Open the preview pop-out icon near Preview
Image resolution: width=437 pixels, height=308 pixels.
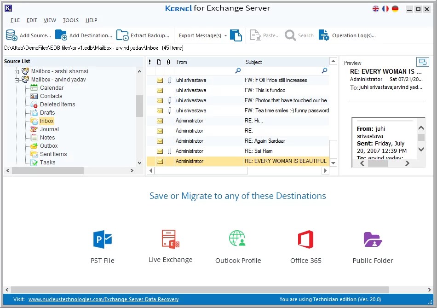tap(423, 62)
